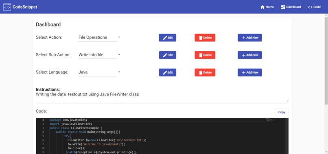Delete the selected Language
Image resolution: width=328 pixels, height=154 pixels.
click(205, 72)
